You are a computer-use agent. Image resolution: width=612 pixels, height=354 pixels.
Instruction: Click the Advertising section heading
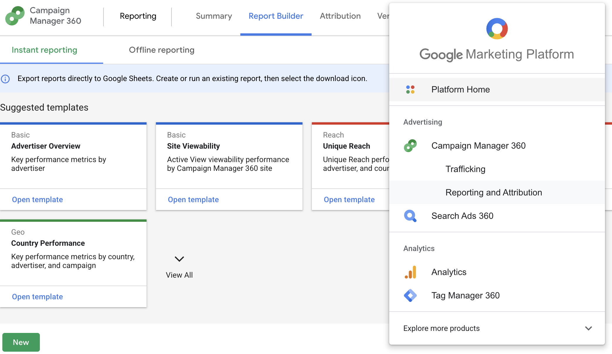tap(423, 122)
